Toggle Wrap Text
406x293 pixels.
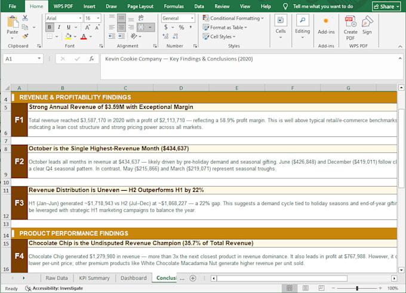click(141, 18)
